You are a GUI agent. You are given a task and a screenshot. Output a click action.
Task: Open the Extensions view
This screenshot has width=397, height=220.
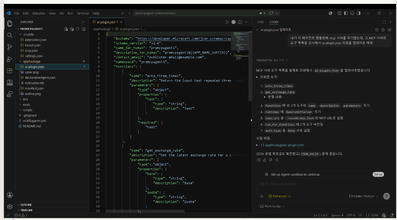pos(10,71)
